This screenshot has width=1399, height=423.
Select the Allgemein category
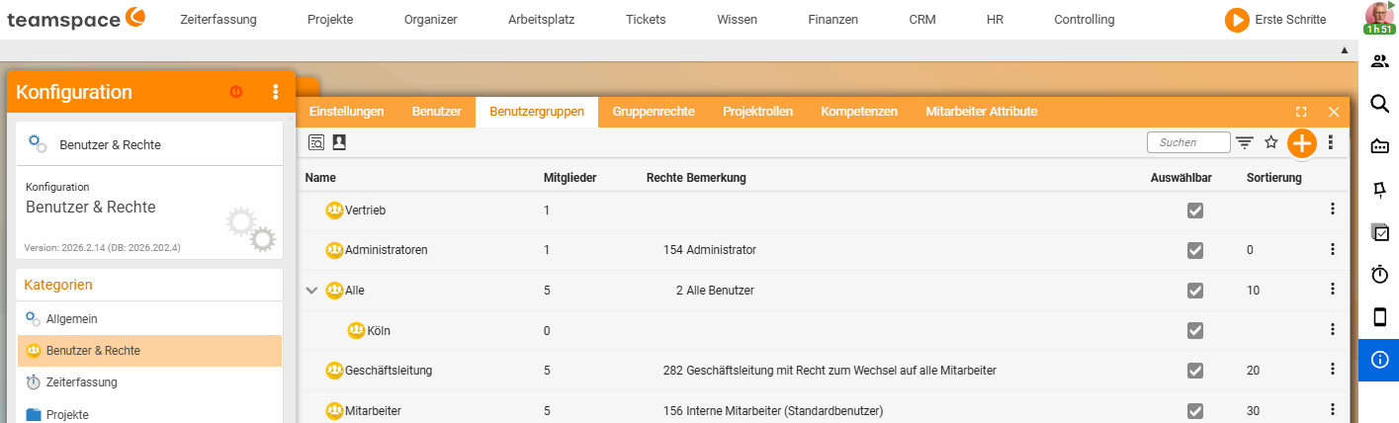pos(149,319)
